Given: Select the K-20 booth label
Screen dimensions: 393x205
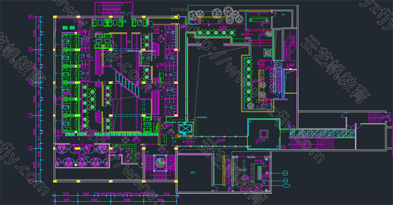Looking at the screenshot, I should (65, 41).
